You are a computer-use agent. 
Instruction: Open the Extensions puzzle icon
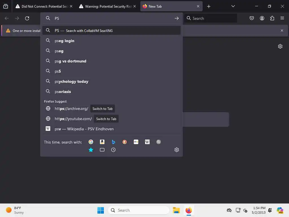click(272, 18)
